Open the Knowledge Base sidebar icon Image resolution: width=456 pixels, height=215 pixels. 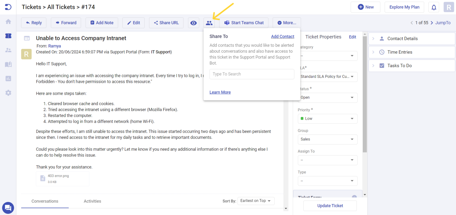(x=8, y=64)
